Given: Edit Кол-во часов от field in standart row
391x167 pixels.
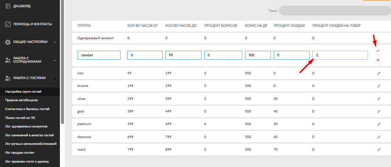Looking at the screenshot, I should coord(145,55).
